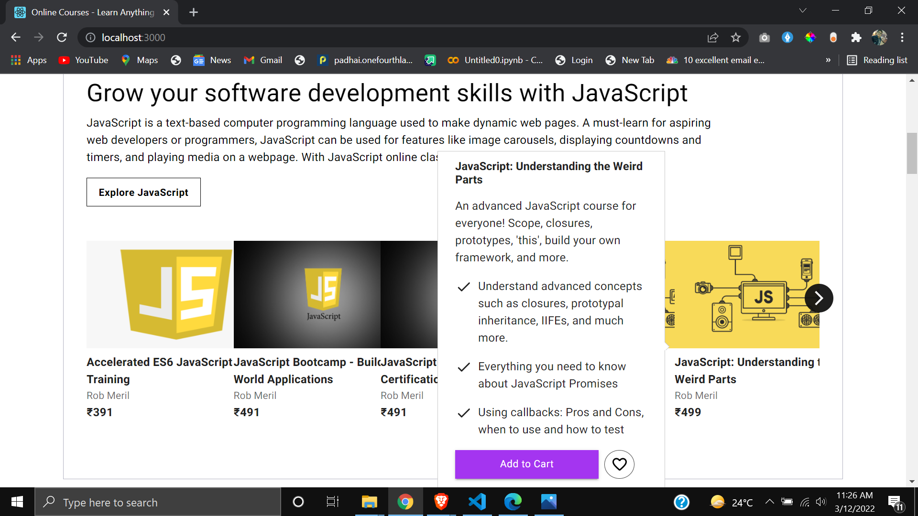Open the padhai.onefourthla... bookmark

pos(365,60)
